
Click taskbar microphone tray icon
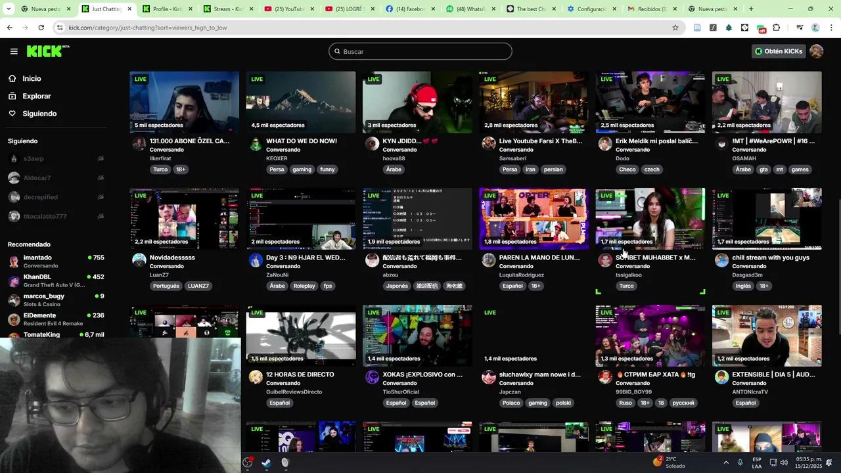(740, 462)
